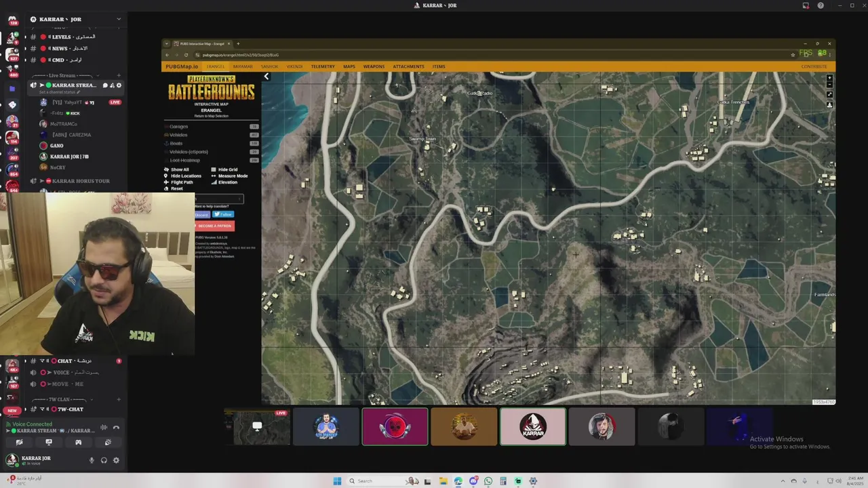Screen dimensions: 868x488
Task: Collapse the PUBG map sidebar arrow
Action: 267,77
